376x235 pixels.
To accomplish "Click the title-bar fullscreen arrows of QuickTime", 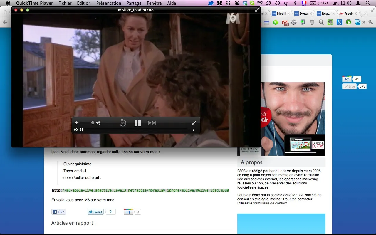I will pyautogui.click(x=257, y=10).
